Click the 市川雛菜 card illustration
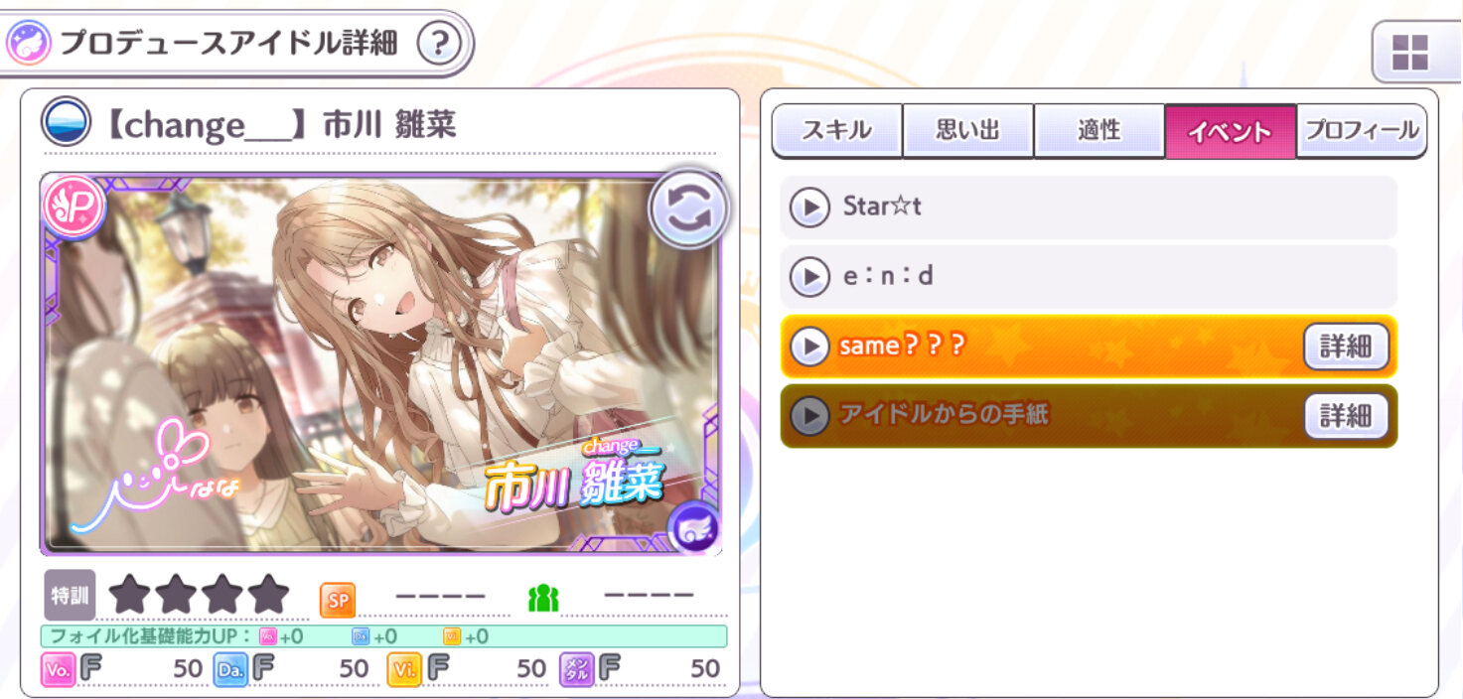Image resolution: width=1463 pixels, height=699 pixels. pyautogui.click(x=380, y=364)
